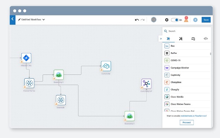This screenshot has width=220, height=138.
Task: Select the Cumulocity cloud node
Action: point(106,66)
